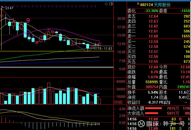
Task: Click the 涨幅 value 1.61%
Action: tap(153, 77)
